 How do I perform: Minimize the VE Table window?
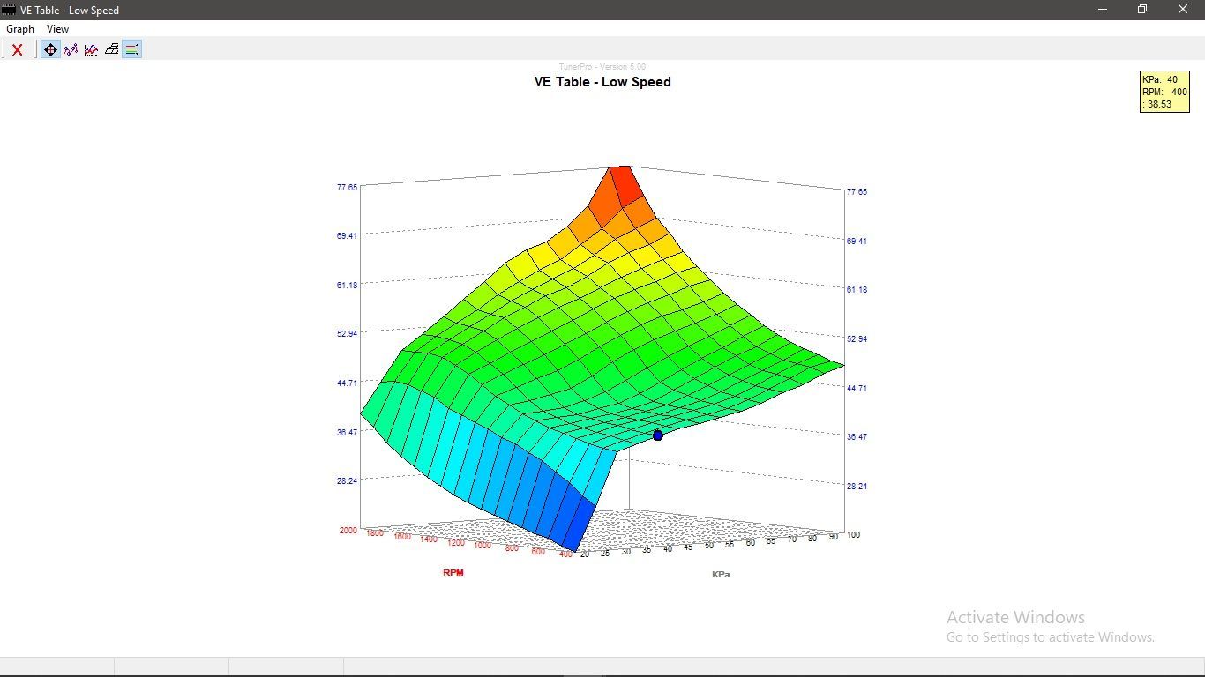pos(1103,10)
